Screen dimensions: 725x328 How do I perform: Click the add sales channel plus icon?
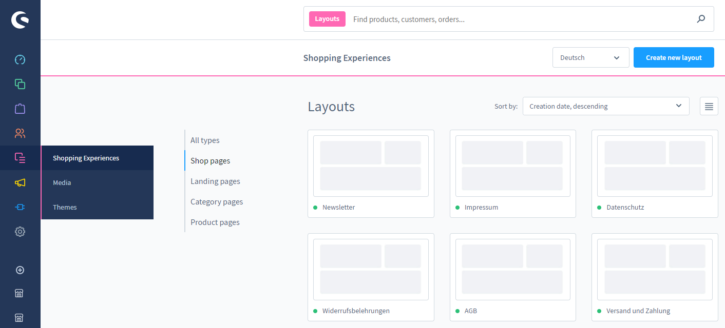[20, 270]
